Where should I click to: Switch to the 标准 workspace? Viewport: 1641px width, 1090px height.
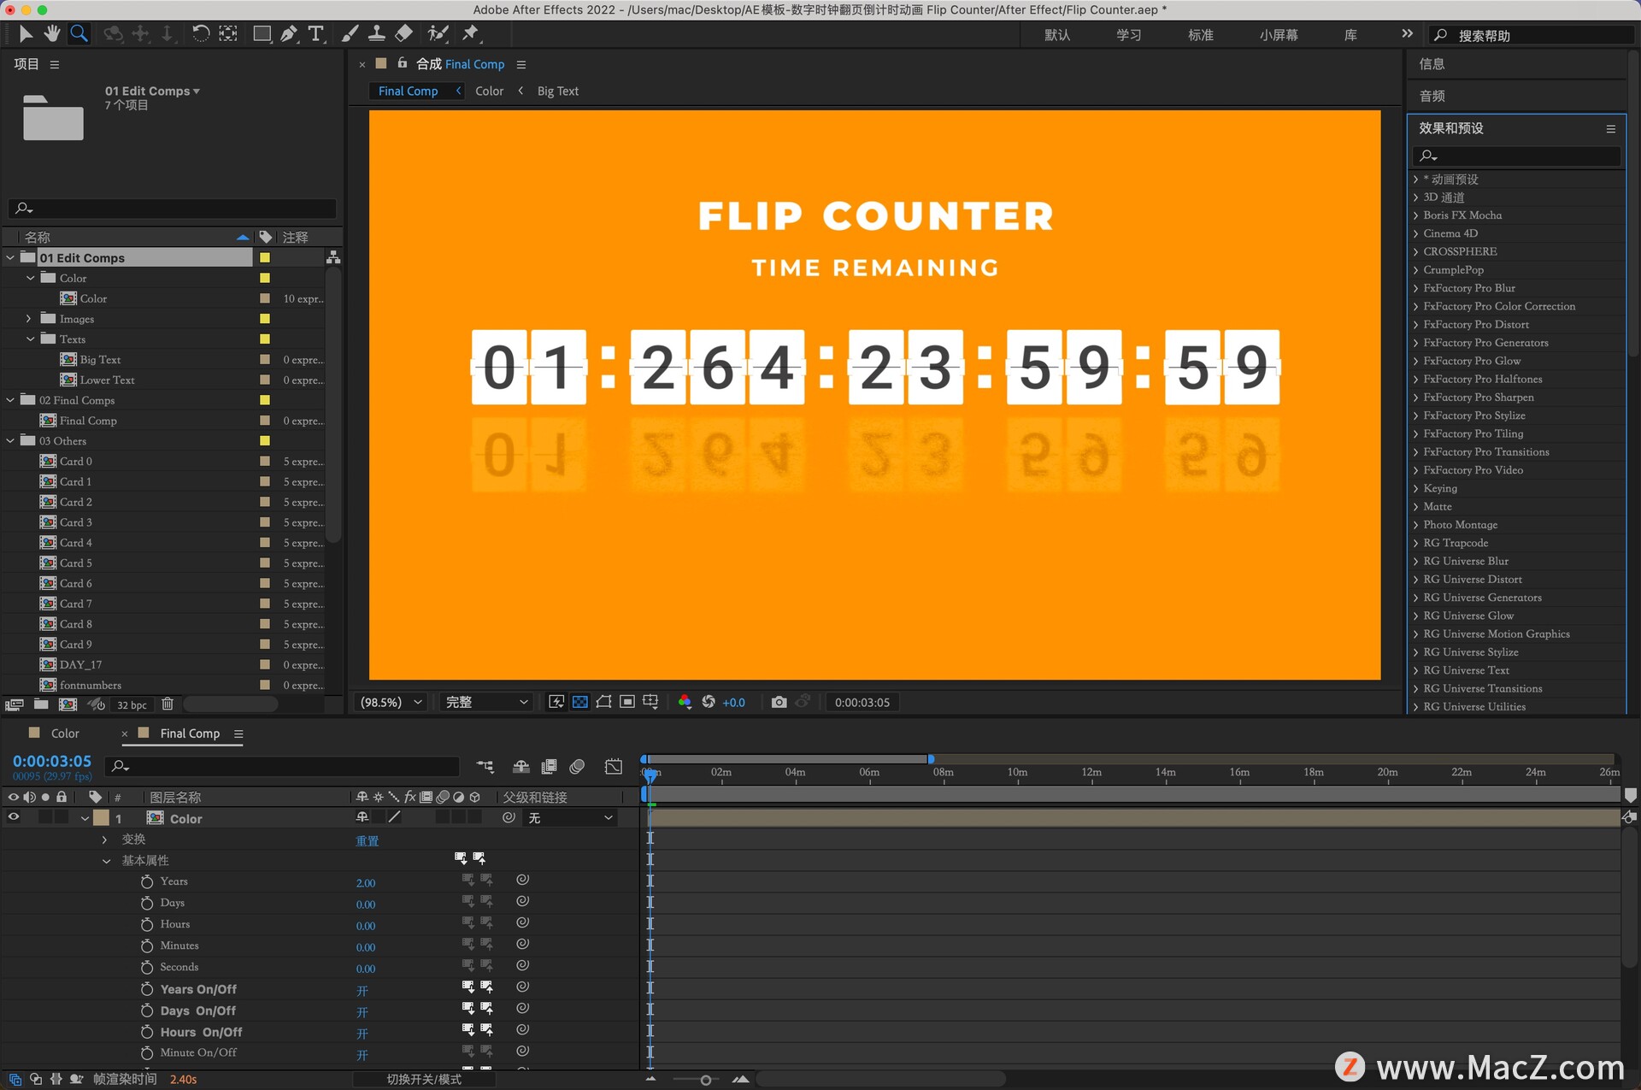pyautogui.click(x=1200, y=35)
